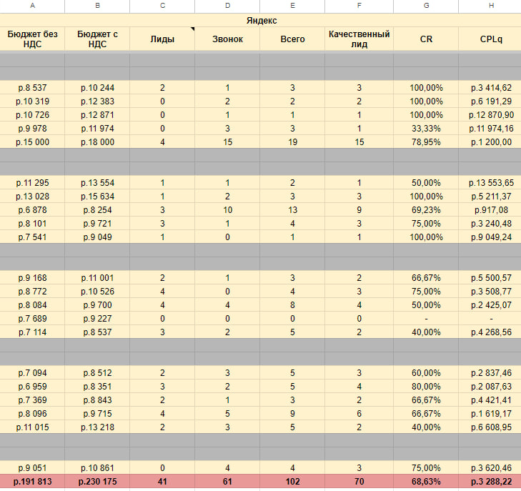Select the total CPLq cell р.3 288,22

pyautogui.click(x=490, y=482)
